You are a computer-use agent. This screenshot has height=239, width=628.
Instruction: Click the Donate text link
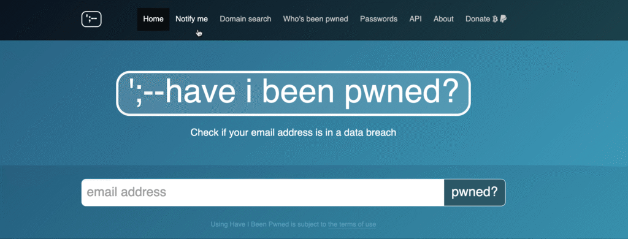pos(477,19)
